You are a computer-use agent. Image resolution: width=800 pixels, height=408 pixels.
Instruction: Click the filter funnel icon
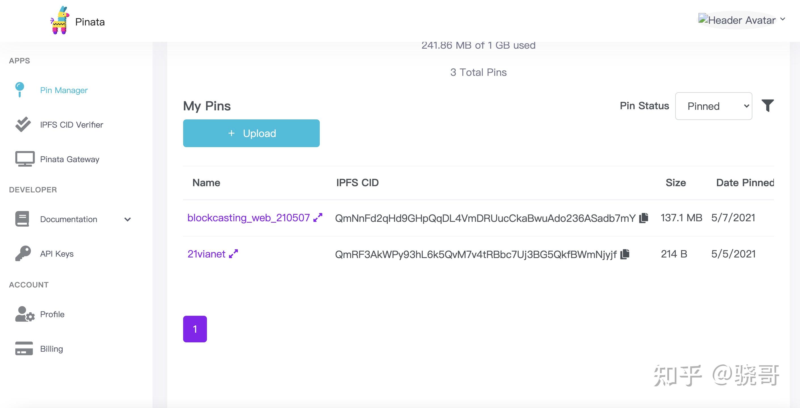tap(767, 106)
